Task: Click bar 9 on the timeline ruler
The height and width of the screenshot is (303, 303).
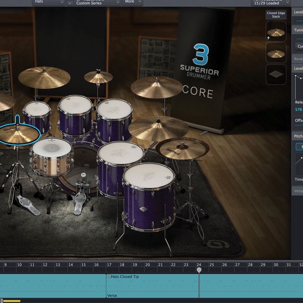Action: coord(5,265)
